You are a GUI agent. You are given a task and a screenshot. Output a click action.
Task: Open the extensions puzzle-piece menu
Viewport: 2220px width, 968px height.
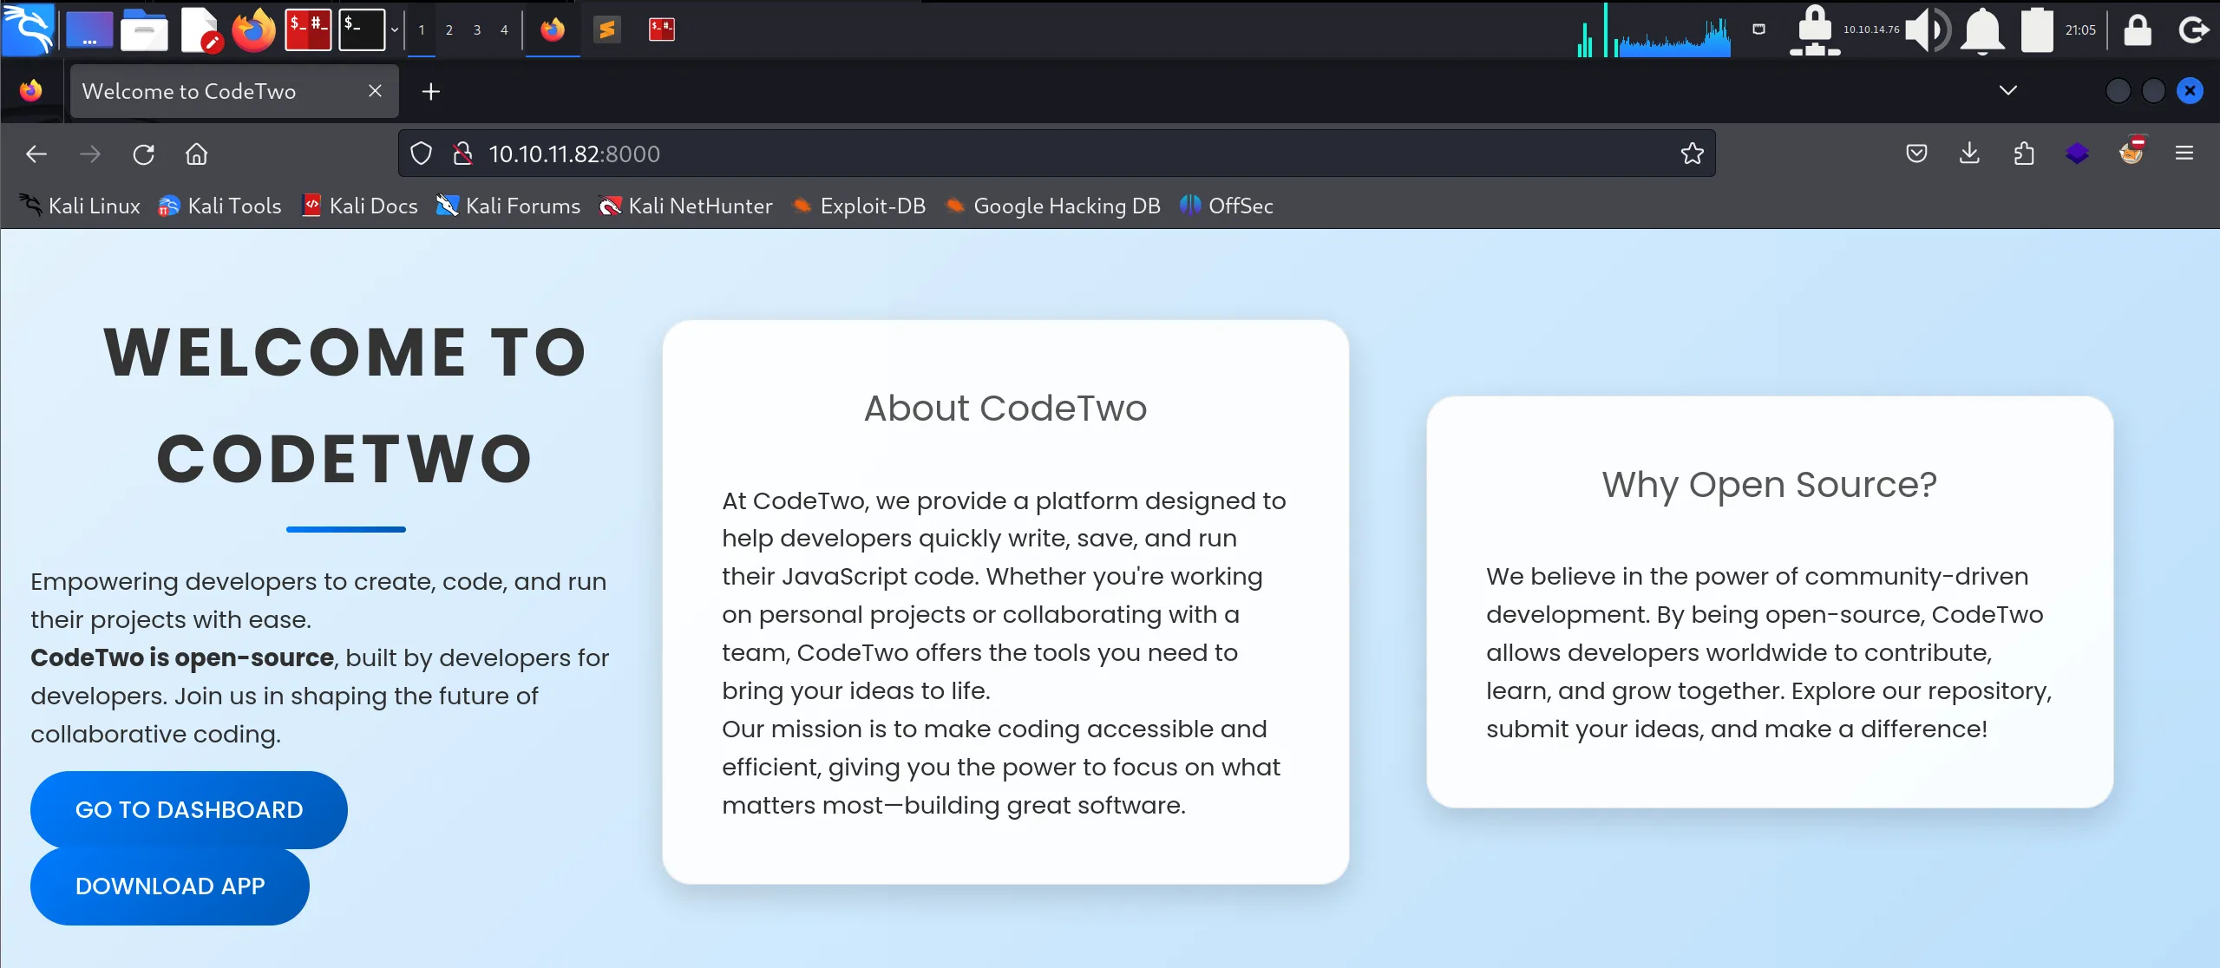tap(2023, 154)
